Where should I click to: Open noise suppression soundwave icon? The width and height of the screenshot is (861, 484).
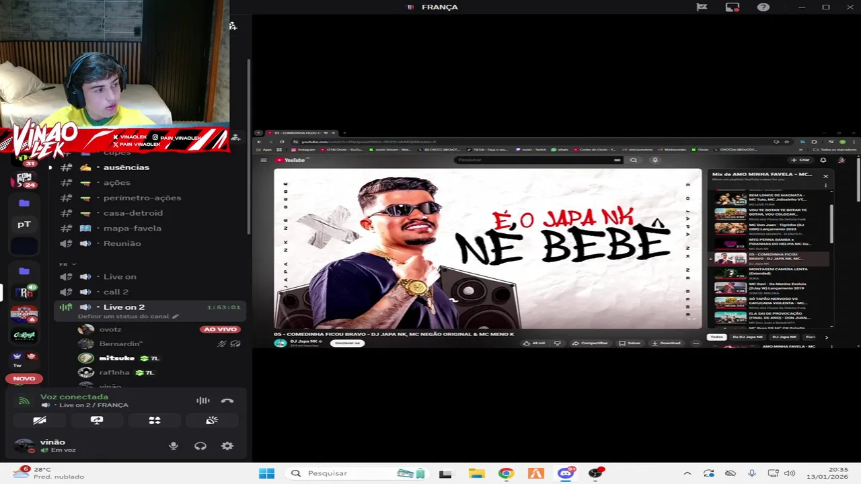pos(202,401)
